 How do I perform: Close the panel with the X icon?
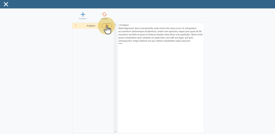6,4
